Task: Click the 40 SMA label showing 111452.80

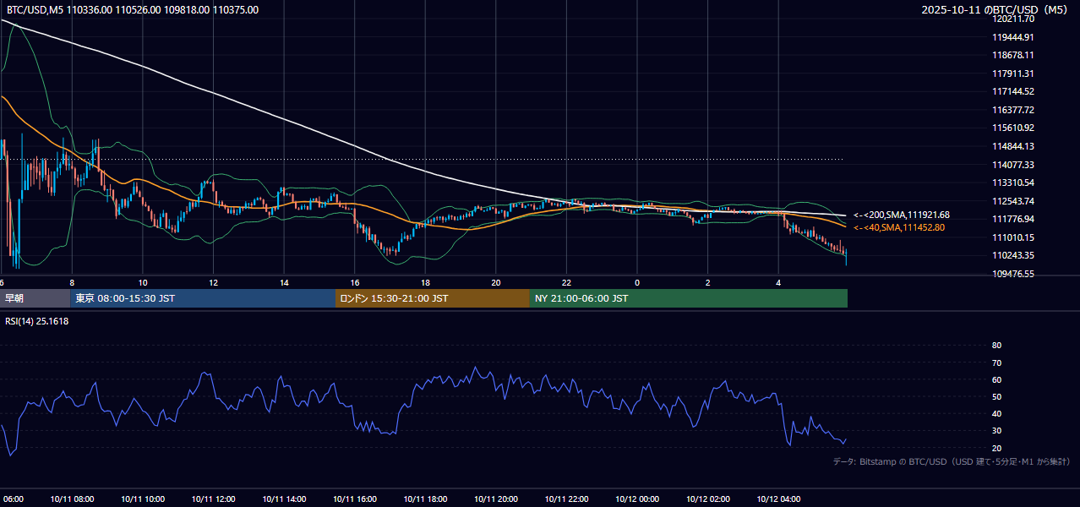Action: tap(899, 227)
